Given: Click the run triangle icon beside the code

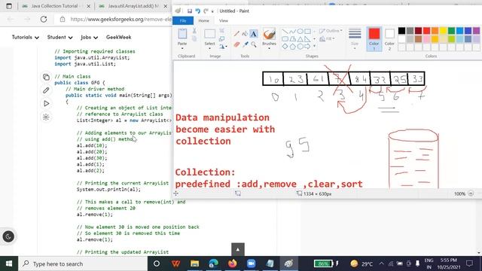Looking at the screenshot, I should point(46,104).
